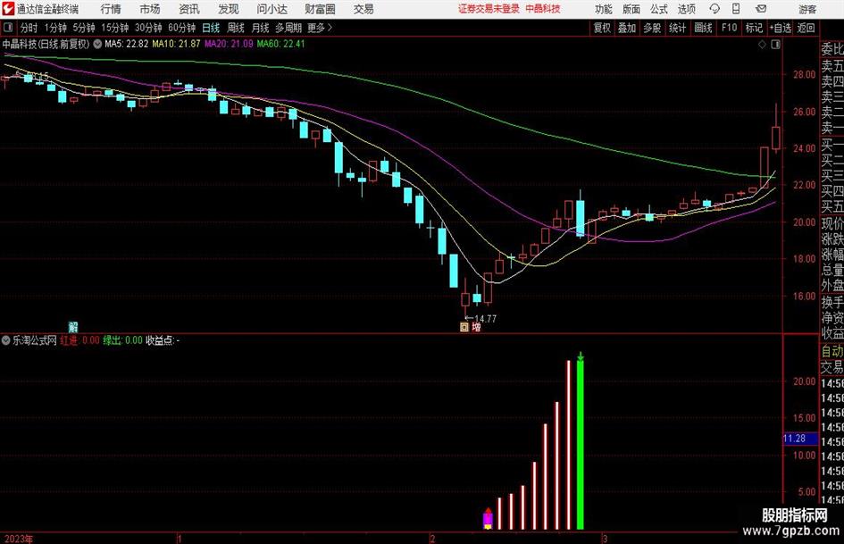Click the customer service headset icon
The height and width of the screenshot is (544, 844).
[x=714, y=9]
